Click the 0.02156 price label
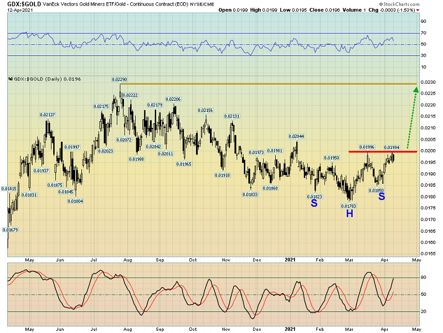The width and height of the screenshot is (443, 333). click(x=205, y=110)
